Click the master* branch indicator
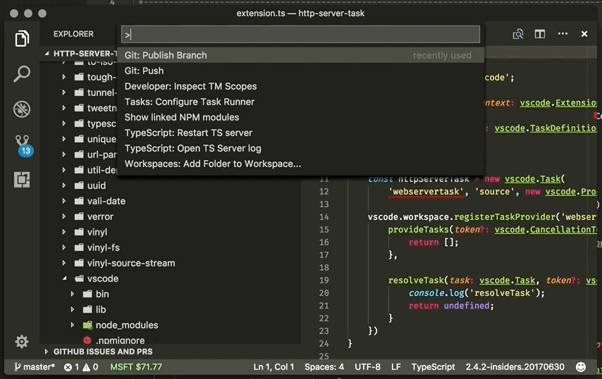 [x=35, y=367]
